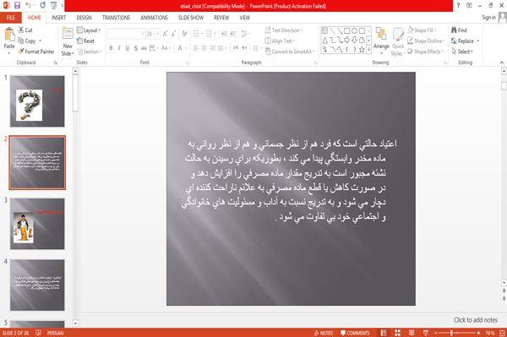Viewport: 507px width, 337px height.
Task: Expand the Section dropdown
Action: (x=90, y=52)
